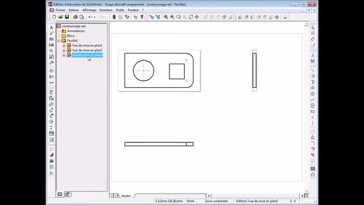The width and height of the screenshot is (364, 205).
Task: Open the Fenêtre menu
Action: (x=133, y=10)
